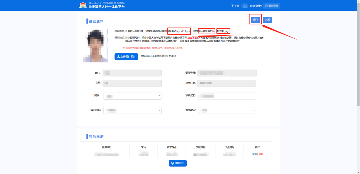Image resolution: width=360 pixels, height=174 pixels.
Task: Focus the 手机号码 input field
Action: pyautogui.click(x=227, y=96)
